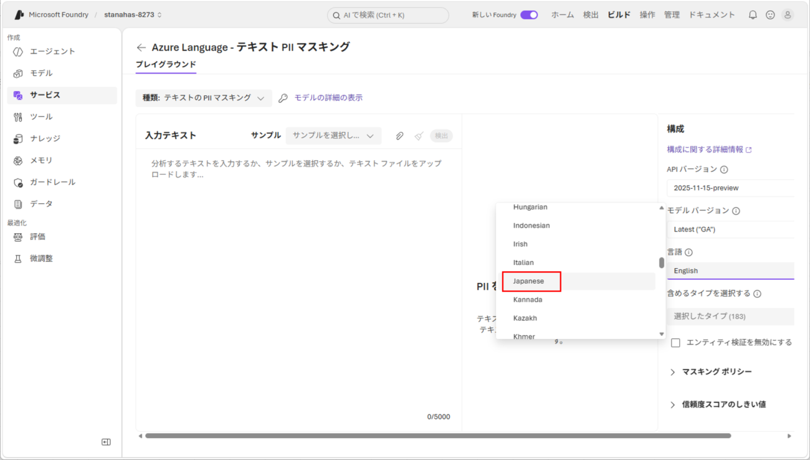This screenshot has width=810, height=460.
Task: Open ドキュメント in the top navigation
Action: 712,15
